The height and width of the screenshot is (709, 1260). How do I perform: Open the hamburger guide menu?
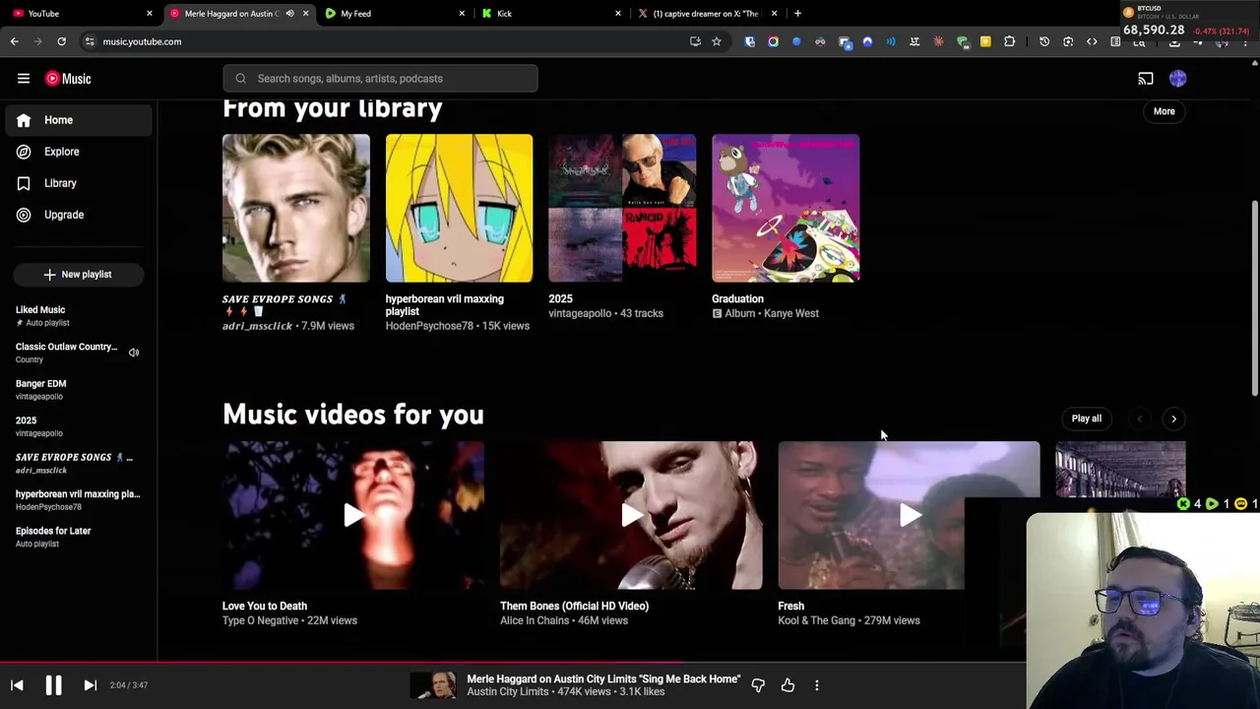(24, 79)
